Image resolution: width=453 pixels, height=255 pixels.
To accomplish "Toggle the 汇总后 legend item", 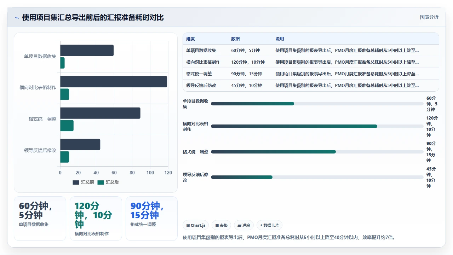I will 108,182.
